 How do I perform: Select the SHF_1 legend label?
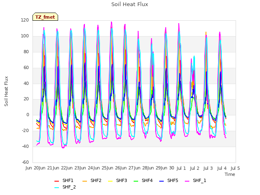(199, 180)
